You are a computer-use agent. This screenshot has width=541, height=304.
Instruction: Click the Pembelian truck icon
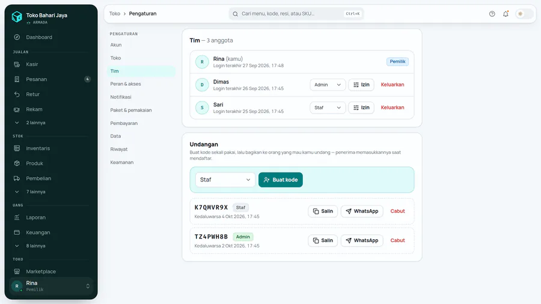(x=17, y=178)
